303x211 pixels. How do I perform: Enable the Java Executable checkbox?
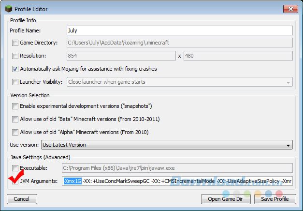coord(15,168)
